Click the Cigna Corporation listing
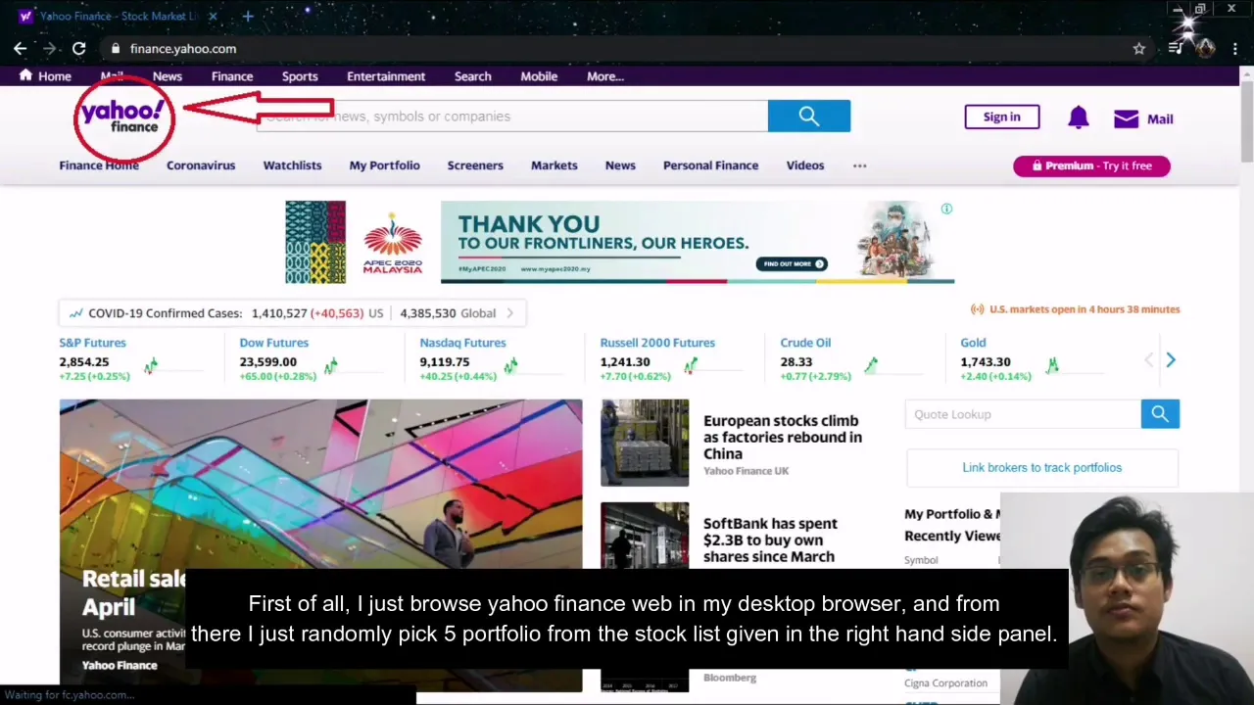The height and width of the screenshot is (705, 1254). [x=945, y=682]
